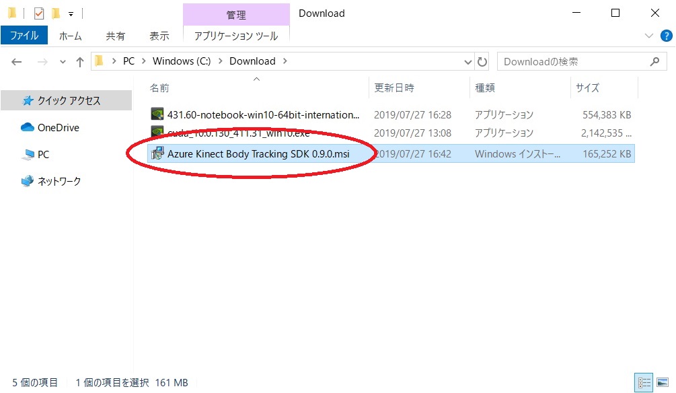Image resolution: width=676 pixels, height=393 pixels.
Task: Expand chevron after Download breadcrumb
Action: click(285, 61)
